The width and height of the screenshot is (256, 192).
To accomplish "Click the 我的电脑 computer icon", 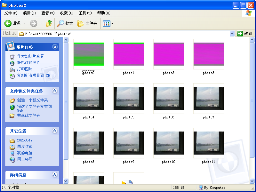I will 12,153.
